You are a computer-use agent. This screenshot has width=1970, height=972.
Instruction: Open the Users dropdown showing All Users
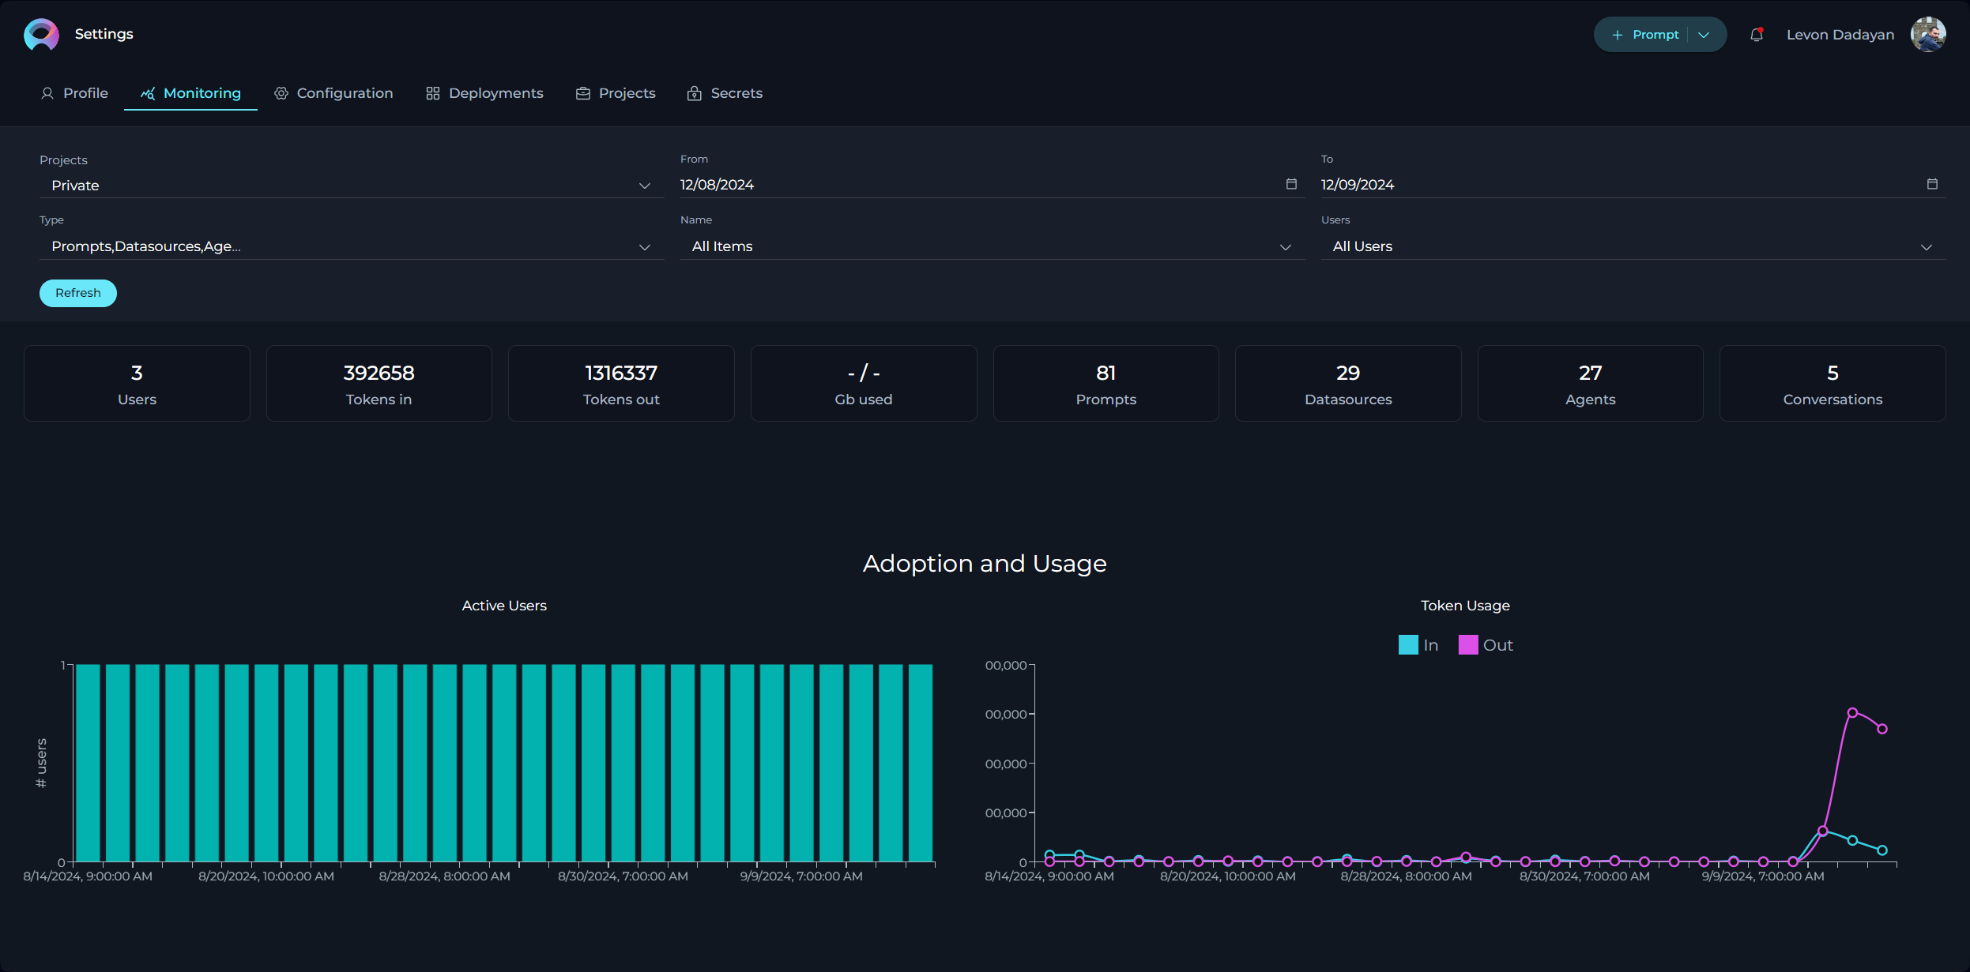click(1633, 246)
